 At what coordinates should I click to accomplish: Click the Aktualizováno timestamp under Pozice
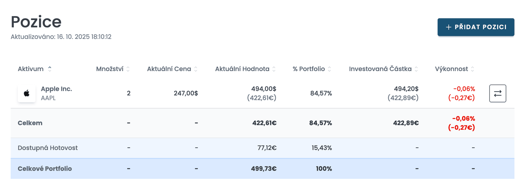61,37
